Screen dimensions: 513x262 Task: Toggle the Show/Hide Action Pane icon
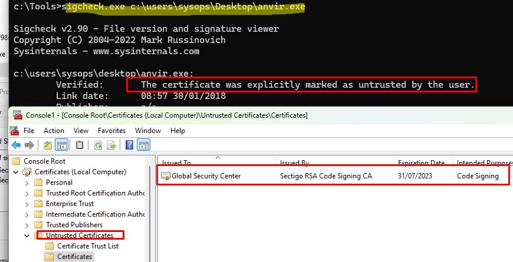tap(143, 145)
